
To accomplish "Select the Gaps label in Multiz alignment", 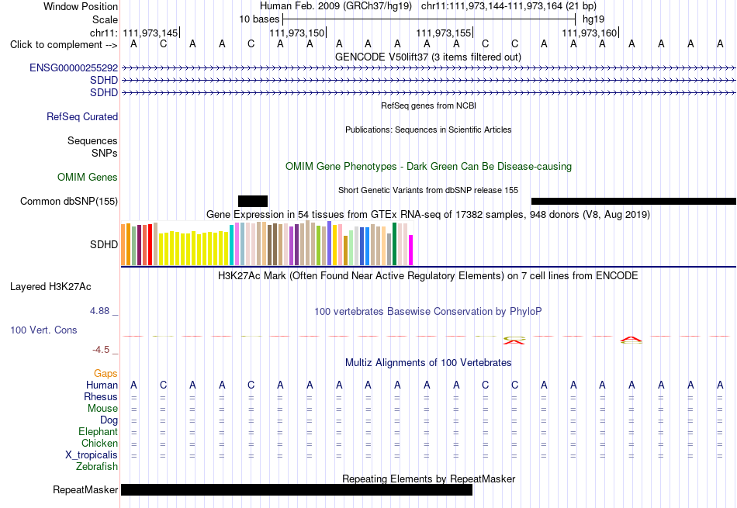I will point(106,373).
